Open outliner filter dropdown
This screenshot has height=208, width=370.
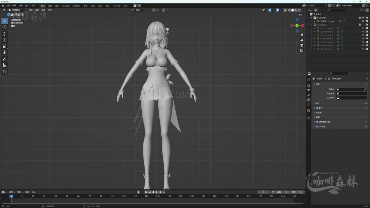coord(361,10)
